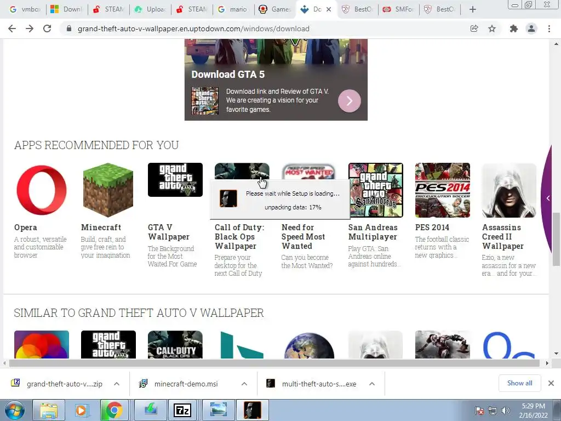The height and width of the screenshot is (421, 561).
Task: Open the Assassins Creed II Wallpaper icon
Action: pyautogui.click(x=509, y=190)
